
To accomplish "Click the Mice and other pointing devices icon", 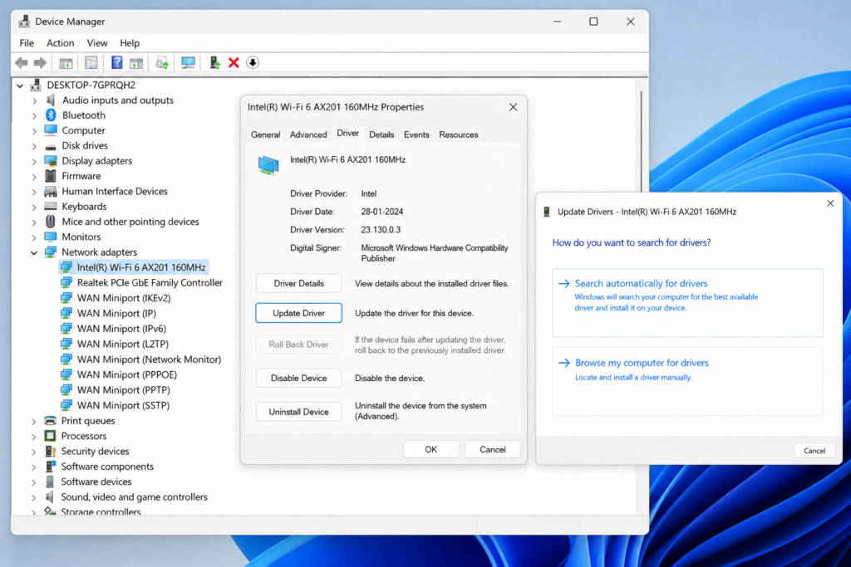I will pyautogui.click(x=51, y=221).
